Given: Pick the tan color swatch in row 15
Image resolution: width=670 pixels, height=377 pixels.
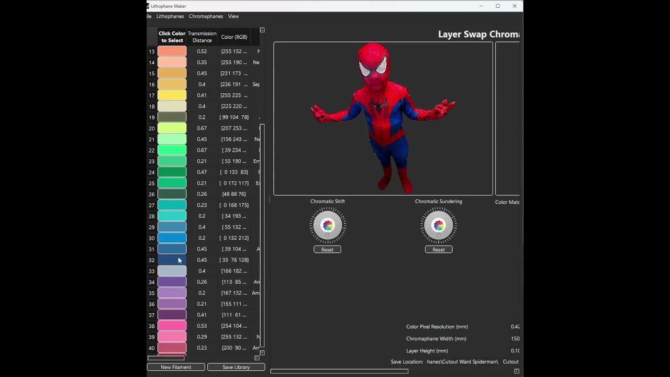Looking at the screenshot, I should pos(172,73).
